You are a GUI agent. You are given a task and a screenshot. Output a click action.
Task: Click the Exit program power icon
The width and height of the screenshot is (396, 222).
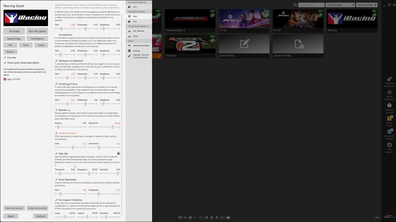[x=389, y=145]
